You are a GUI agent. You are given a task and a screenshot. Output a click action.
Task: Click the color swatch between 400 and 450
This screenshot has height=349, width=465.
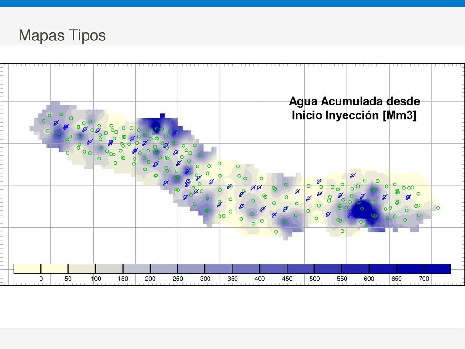[x=273, y=269]
